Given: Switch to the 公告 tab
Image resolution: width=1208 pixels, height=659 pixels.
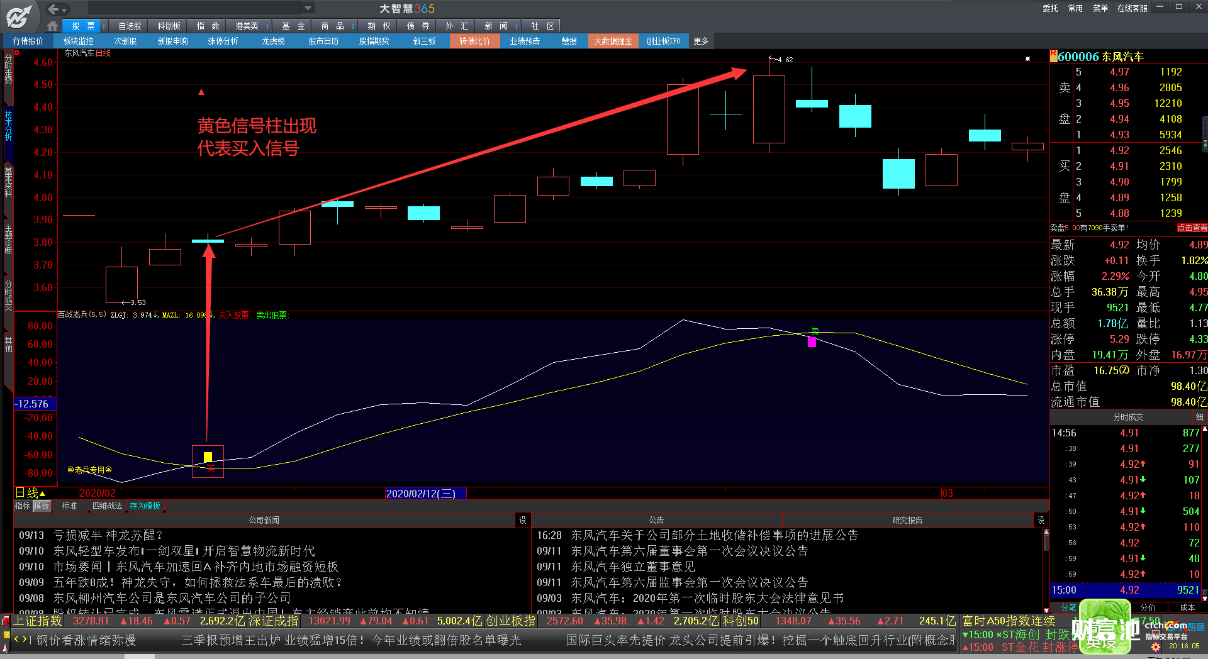Looking at the screenshot, I should (x=656, y=520).
